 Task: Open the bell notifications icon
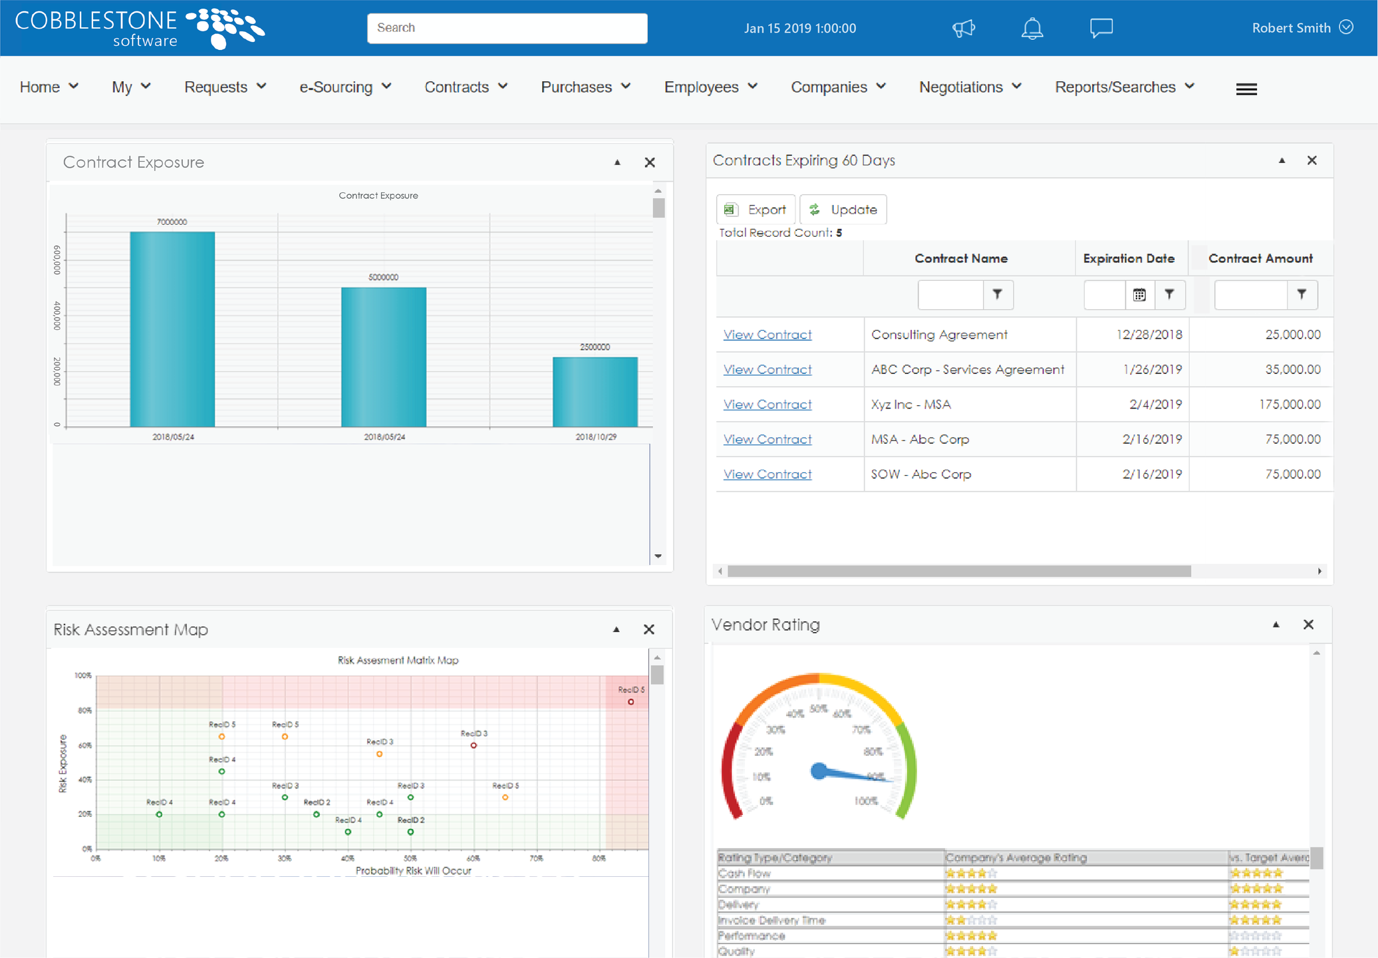1032,28
